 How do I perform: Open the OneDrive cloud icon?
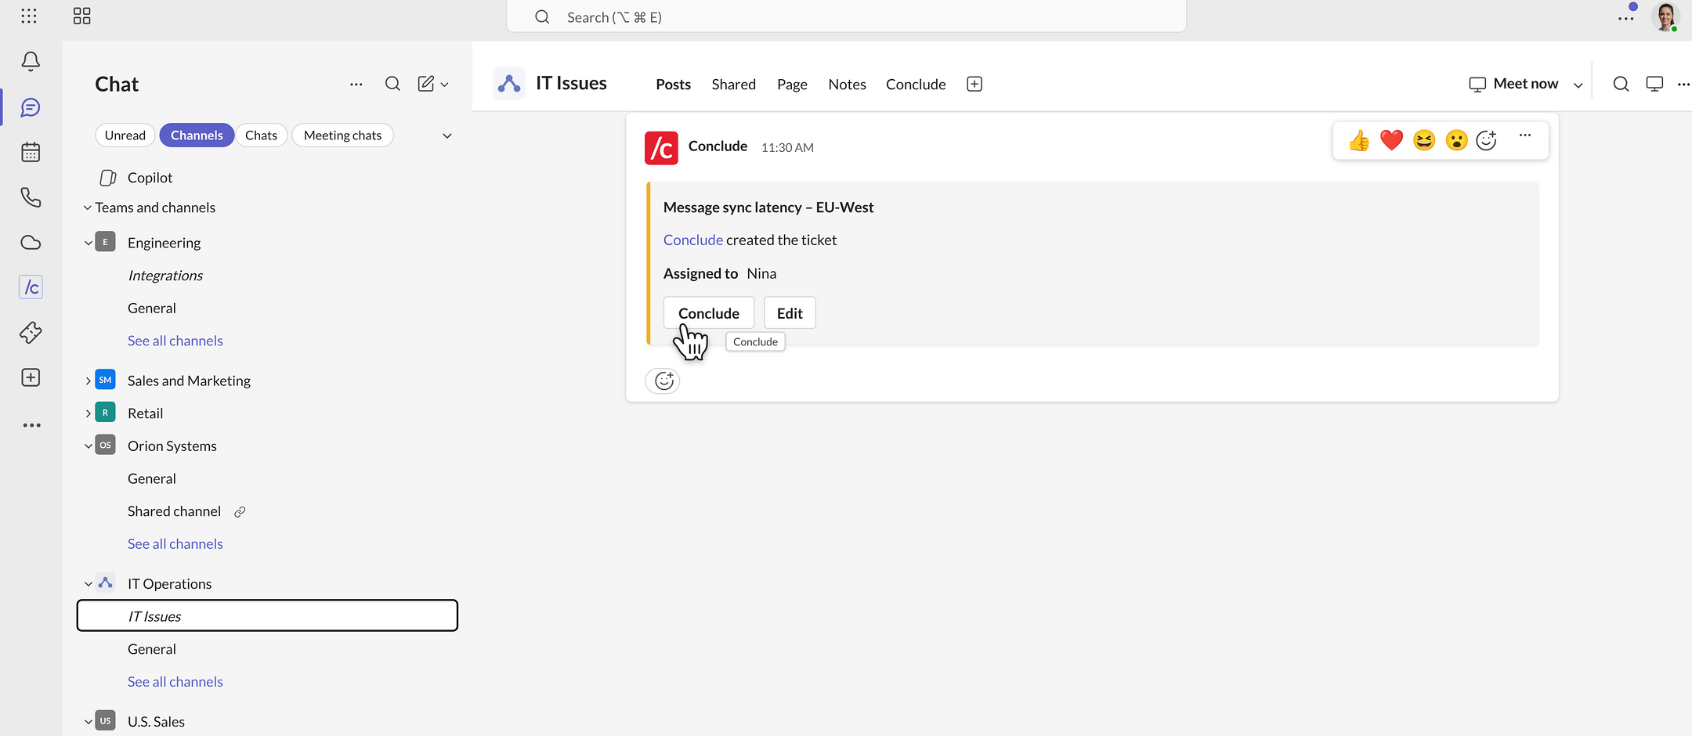31,243
